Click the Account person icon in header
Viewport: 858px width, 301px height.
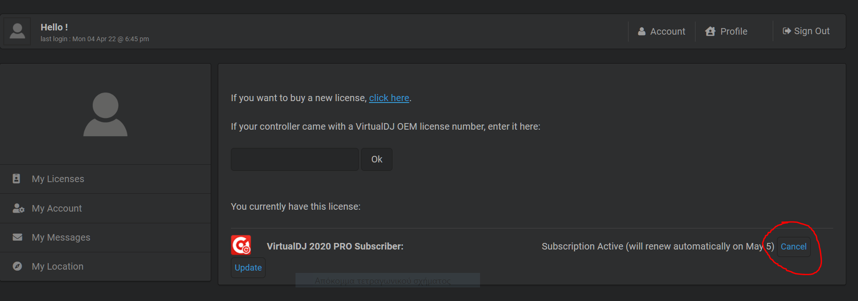(x=642, y=31)
